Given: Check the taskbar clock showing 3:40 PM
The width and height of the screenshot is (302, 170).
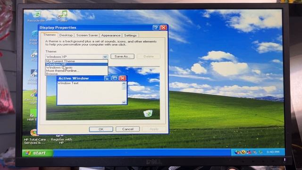Looking at the screenshot, I should coord(273,152).
